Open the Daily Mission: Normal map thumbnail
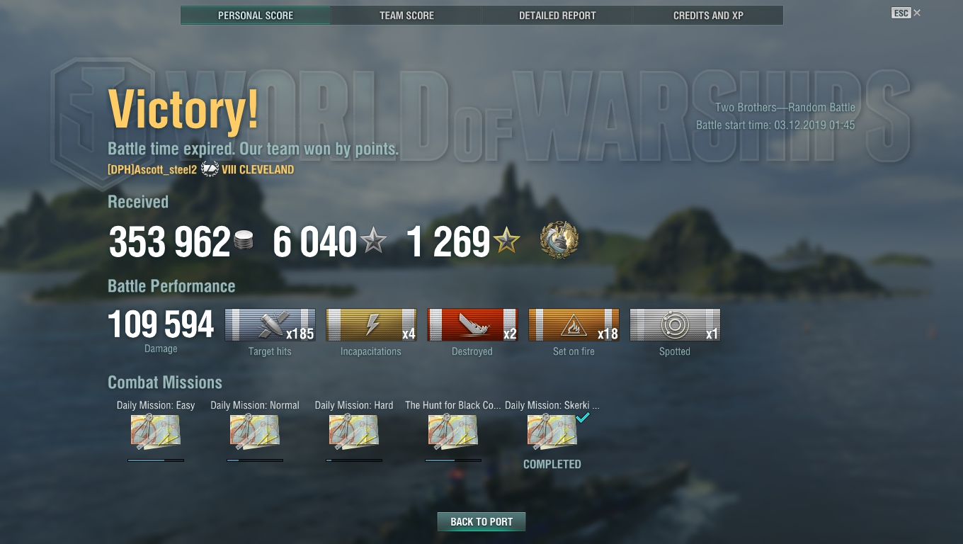This screenshot has height=544, width=963. (255, 432)
